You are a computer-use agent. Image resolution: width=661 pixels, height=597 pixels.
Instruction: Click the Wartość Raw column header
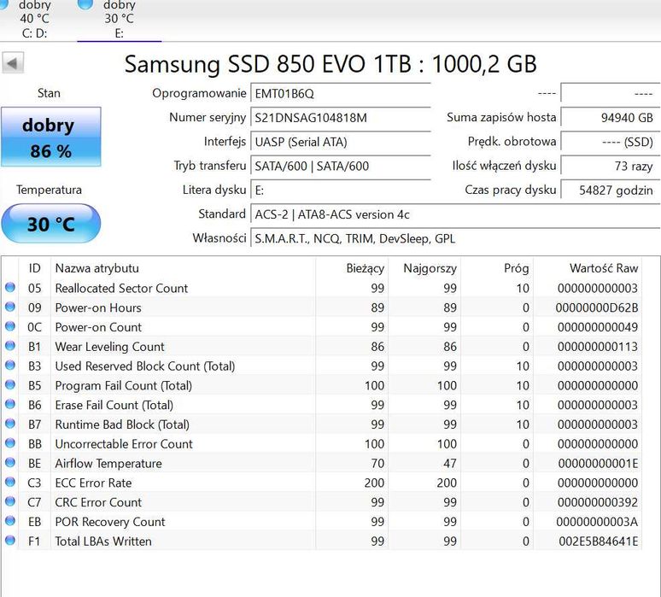click(588, 268)
